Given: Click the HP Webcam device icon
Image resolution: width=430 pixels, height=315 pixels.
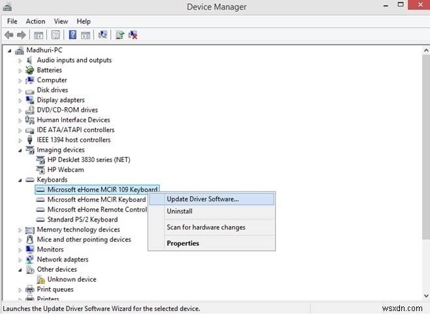Looking at the screenshot, I should [x=40, y=170].
